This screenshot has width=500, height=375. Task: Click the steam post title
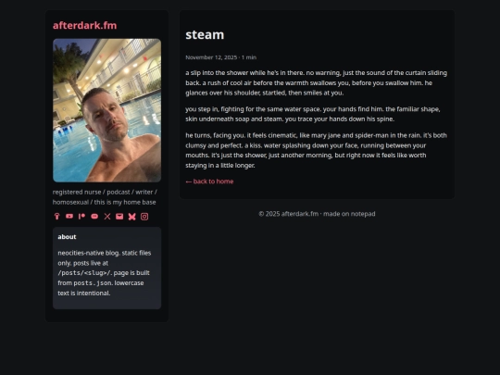coord(205,35)
